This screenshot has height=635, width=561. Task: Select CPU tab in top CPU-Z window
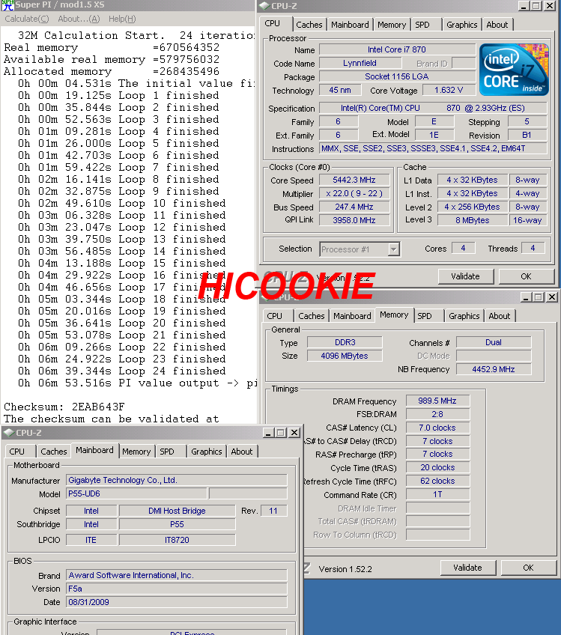(x=272, y=23)
